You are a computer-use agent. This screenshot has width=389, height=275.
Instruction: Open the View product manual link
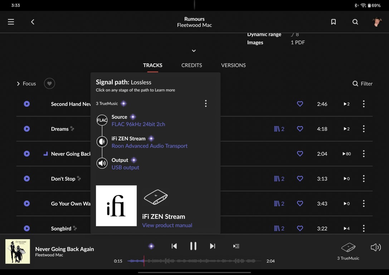[x=167, y=225]
